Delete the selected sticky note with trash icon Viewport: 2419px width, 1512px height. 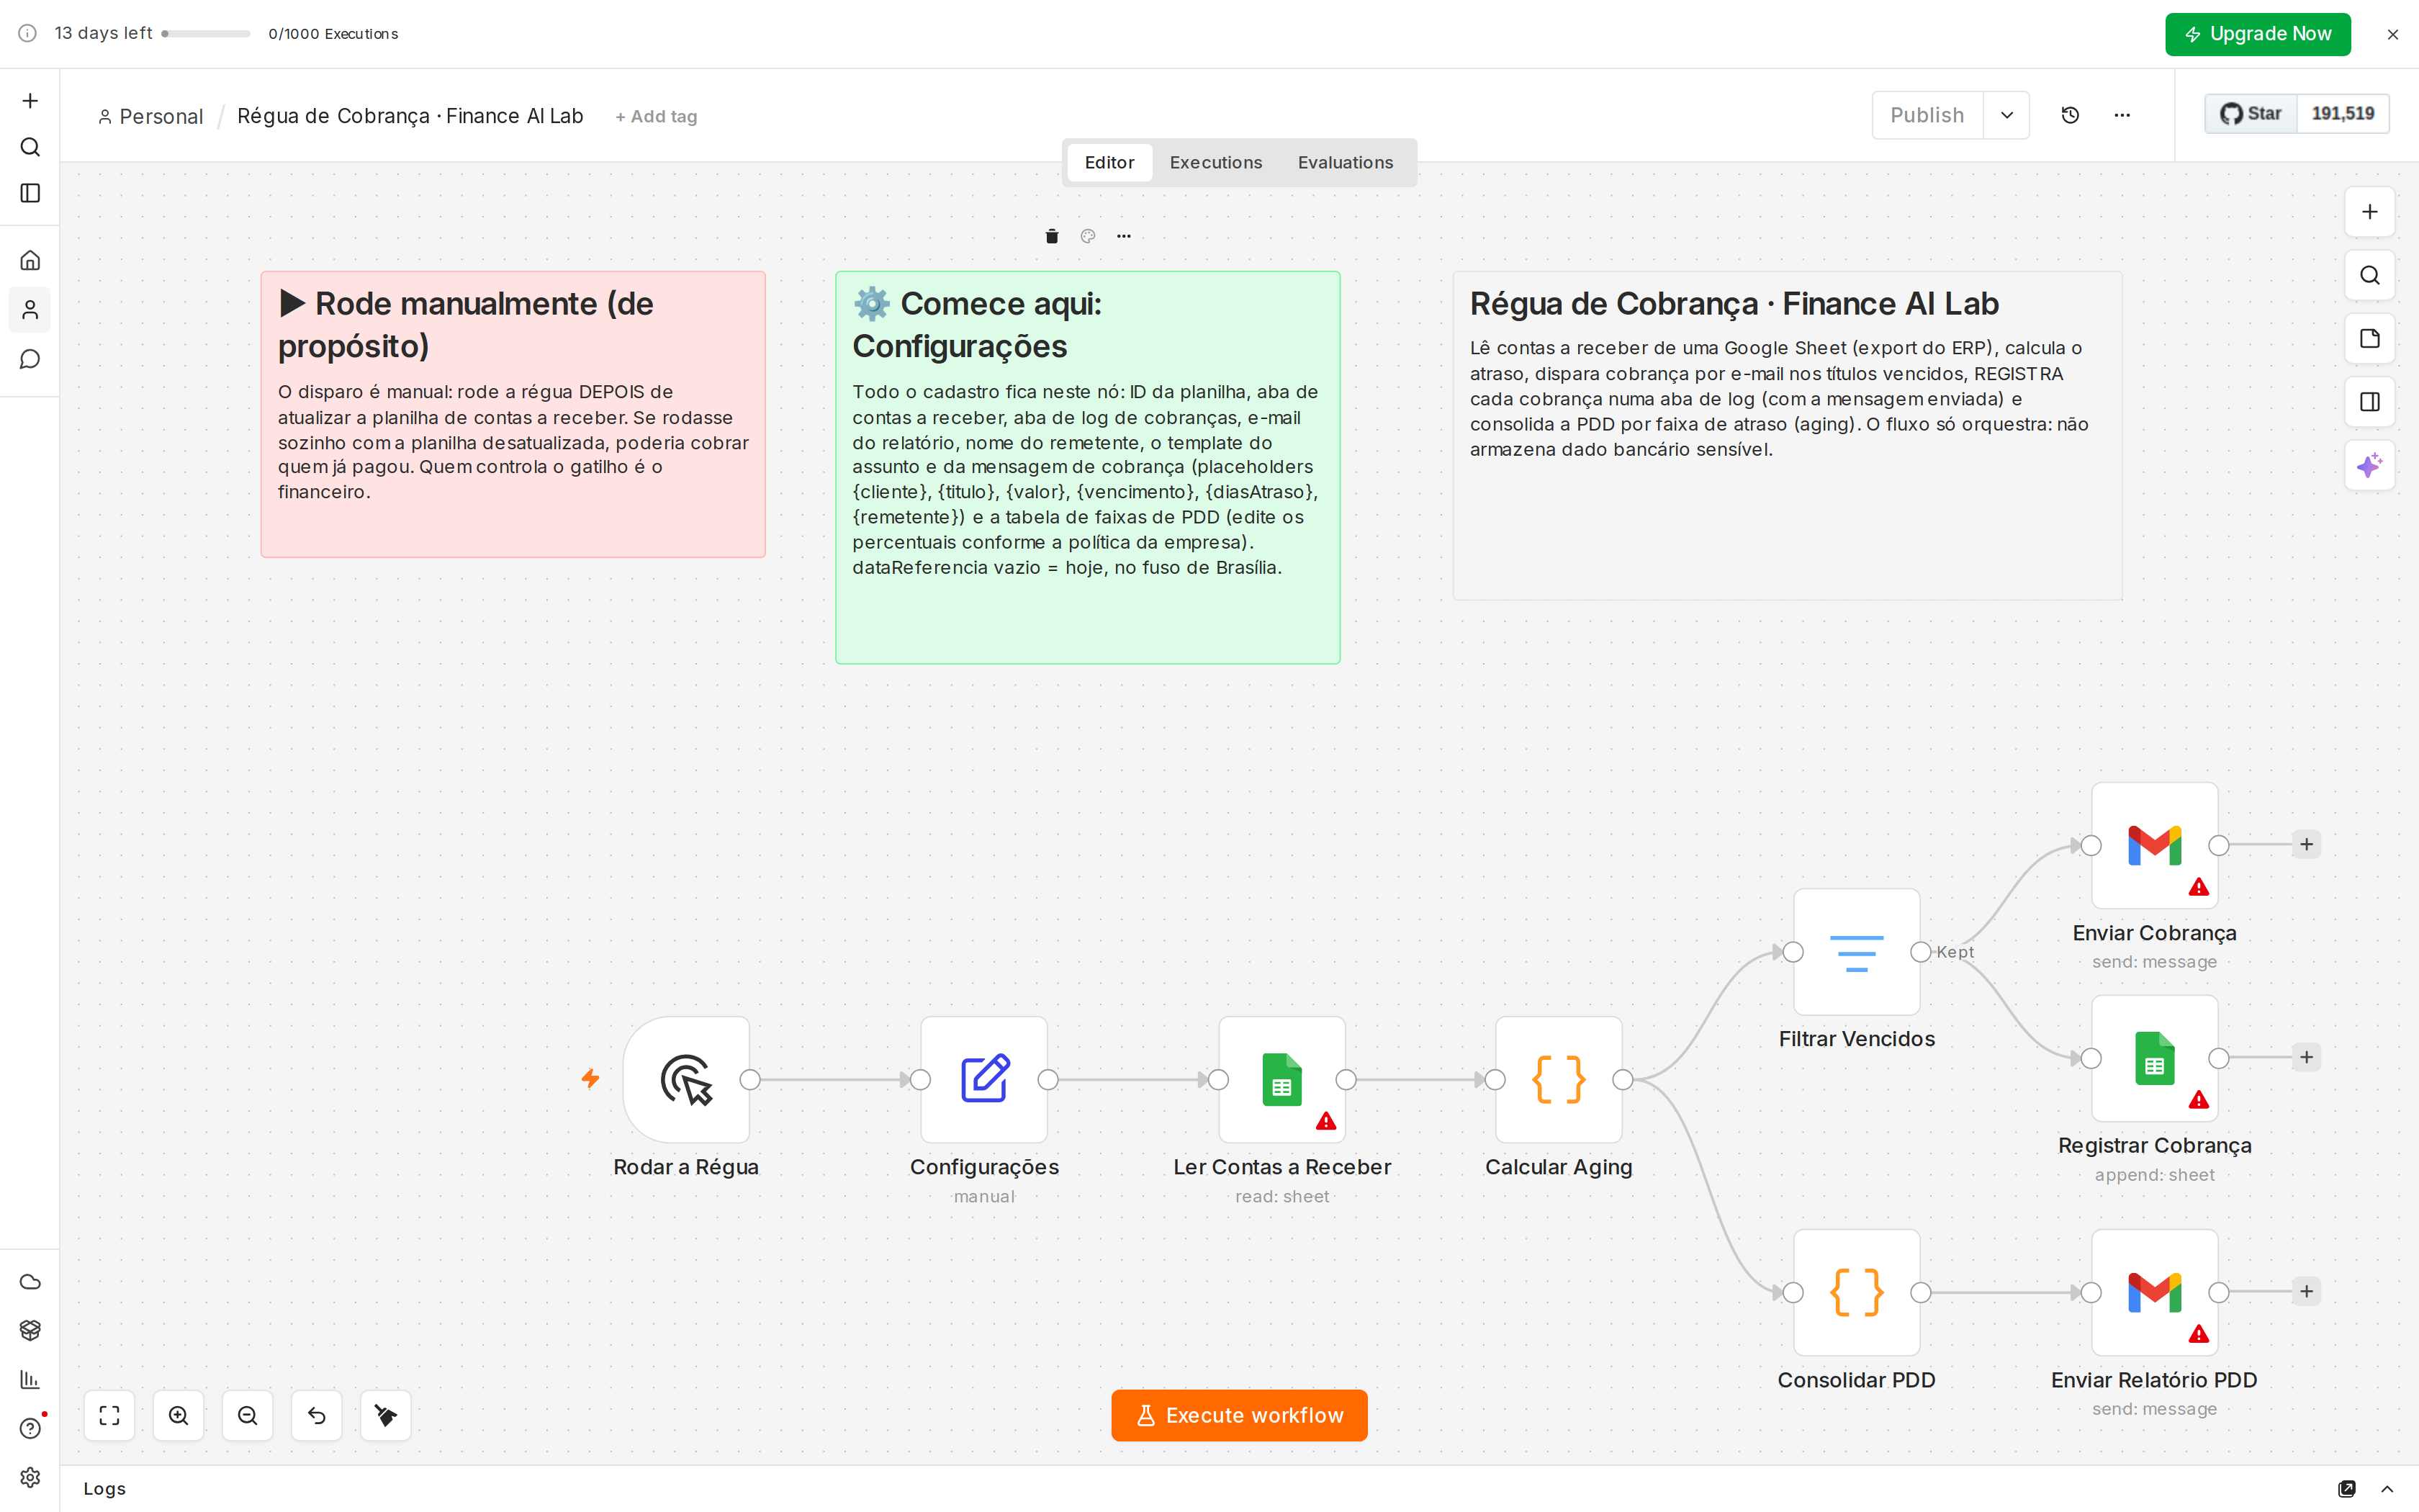coord(1052,236)
